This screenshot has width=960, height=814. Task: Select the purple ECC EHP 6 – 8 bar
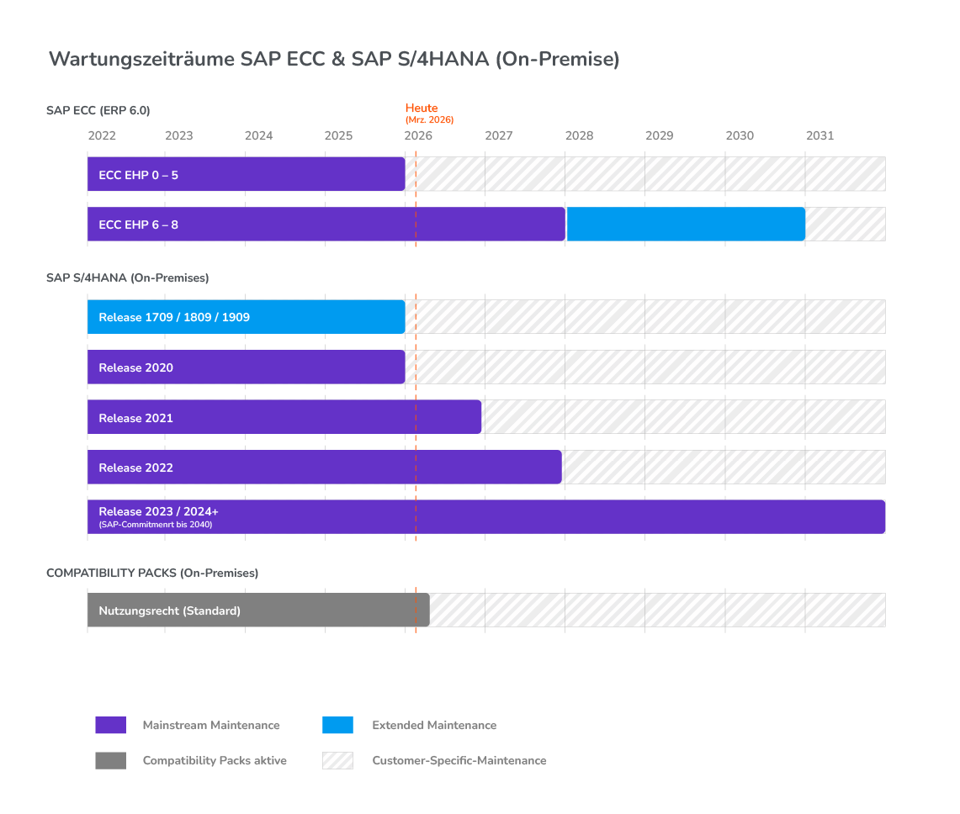(326, 225)
